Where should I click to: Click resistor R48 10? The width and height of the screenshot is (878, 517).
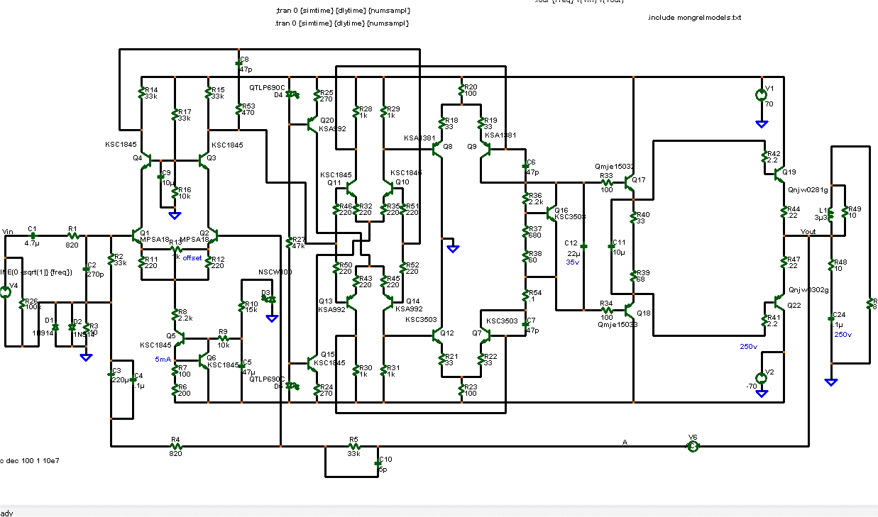pos(831,265)
